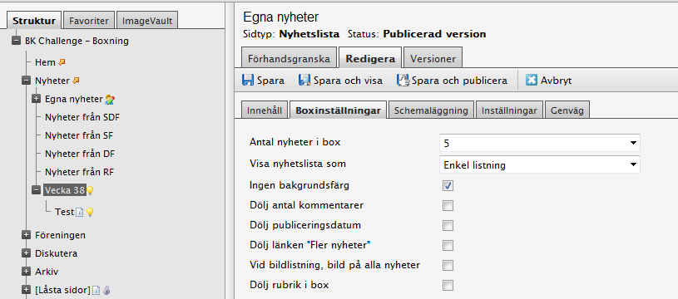Screen dimensions: 678x299
Task: Switch to the Innehåll tab
Action: pos(265,110)
